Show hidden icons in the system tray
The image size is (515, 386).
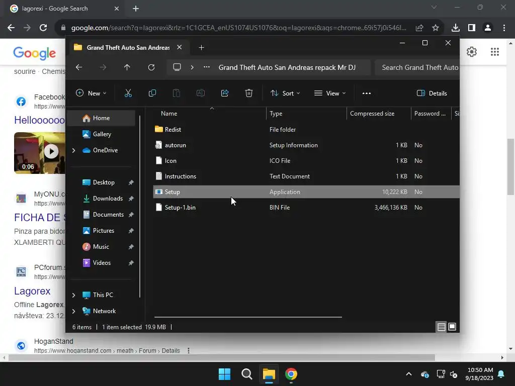pos(409,374)
